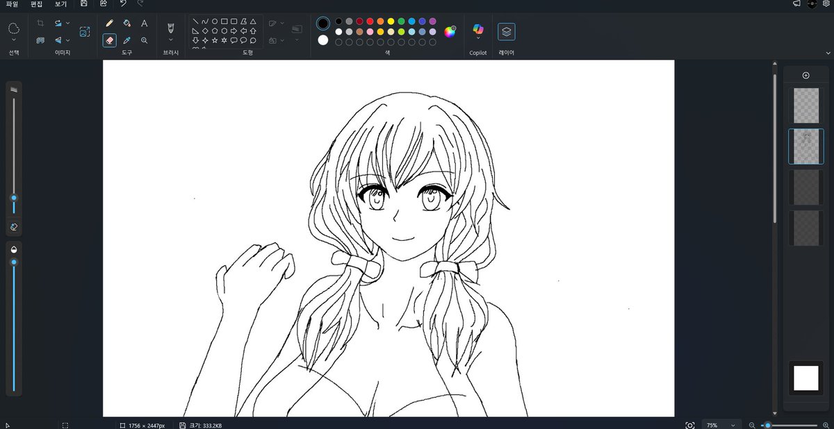Click the zoom in magnifier in status bar
This screenshot has height=429, width=834.
click(826, 425)
